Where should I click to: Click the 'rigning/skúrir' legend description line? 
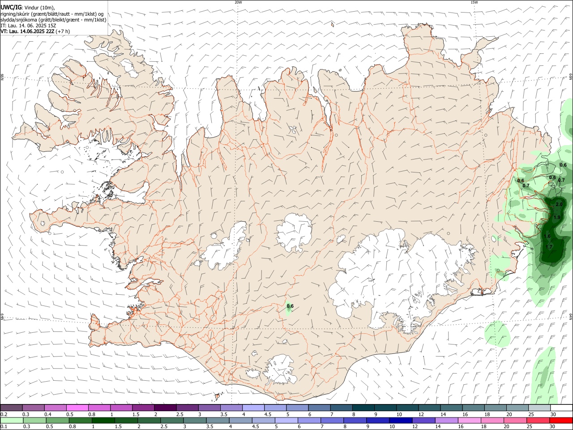coord(52,14)
